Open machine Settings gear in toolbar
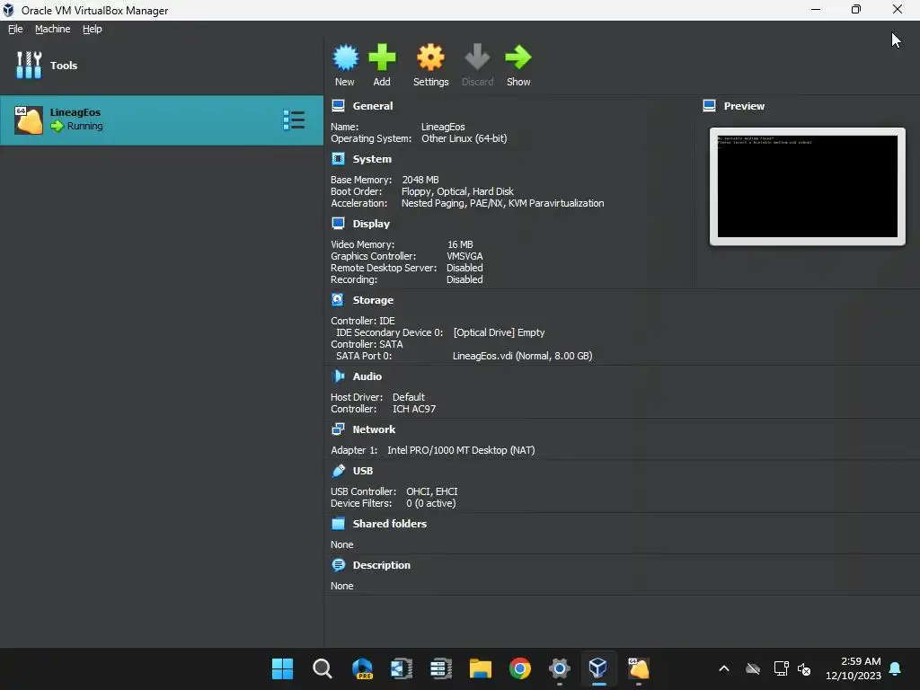Viewport: 920px width, 690px height. tap(430, 58)
